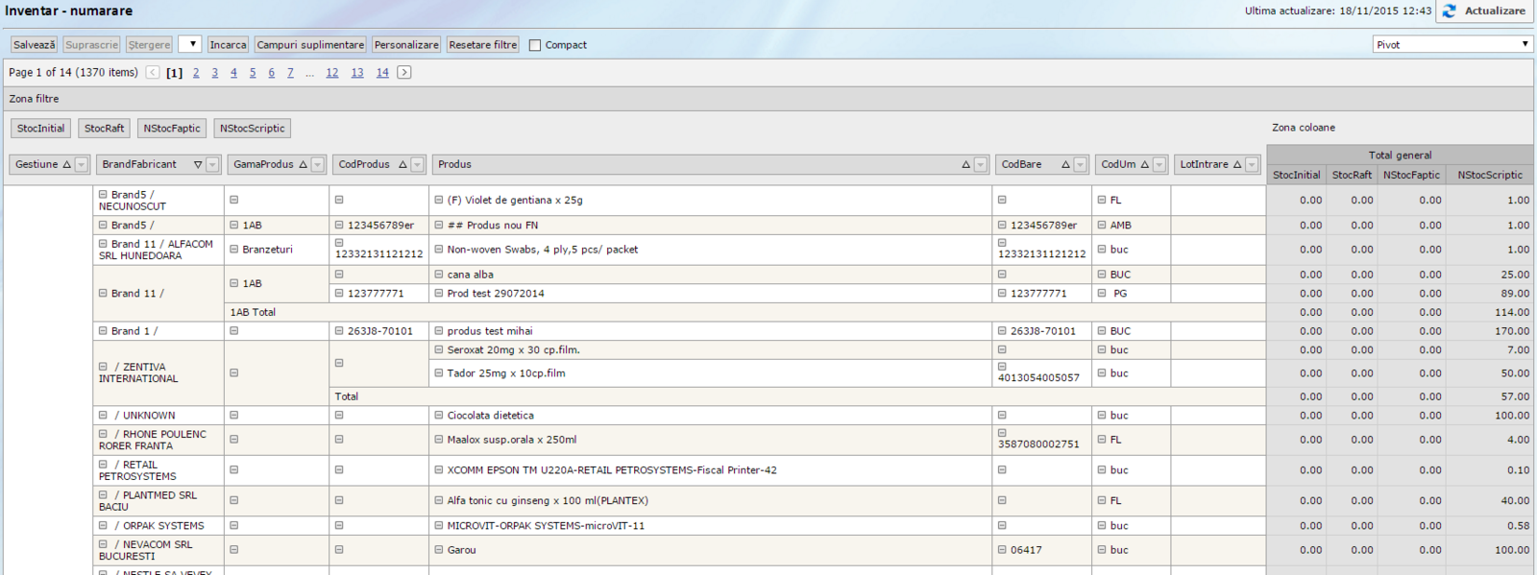Go to next page arrow icon
The width and height of the screenshot is (1537, 575).
(x=404, y=73)
